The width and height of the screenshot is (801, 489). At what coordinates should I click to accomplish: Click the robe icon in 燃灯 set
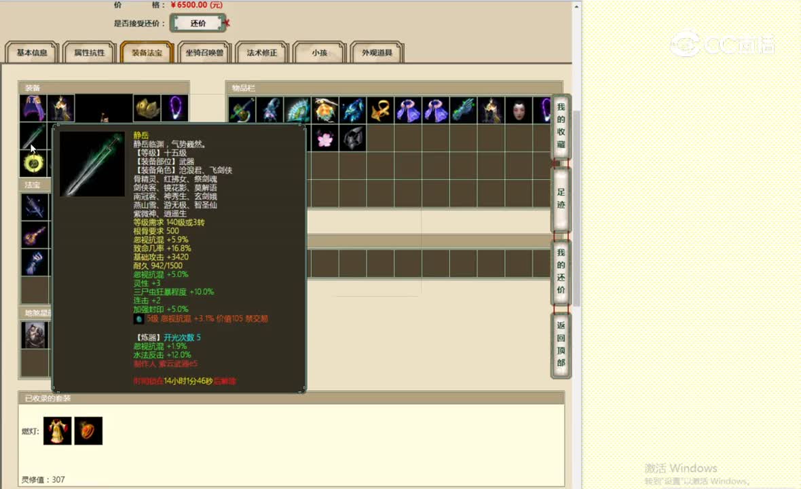pos(57,431)
